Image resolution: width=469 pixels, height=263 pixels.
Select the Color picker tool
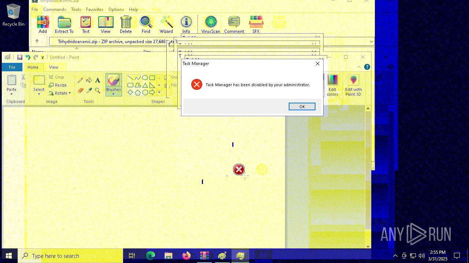tap(89, 90)
